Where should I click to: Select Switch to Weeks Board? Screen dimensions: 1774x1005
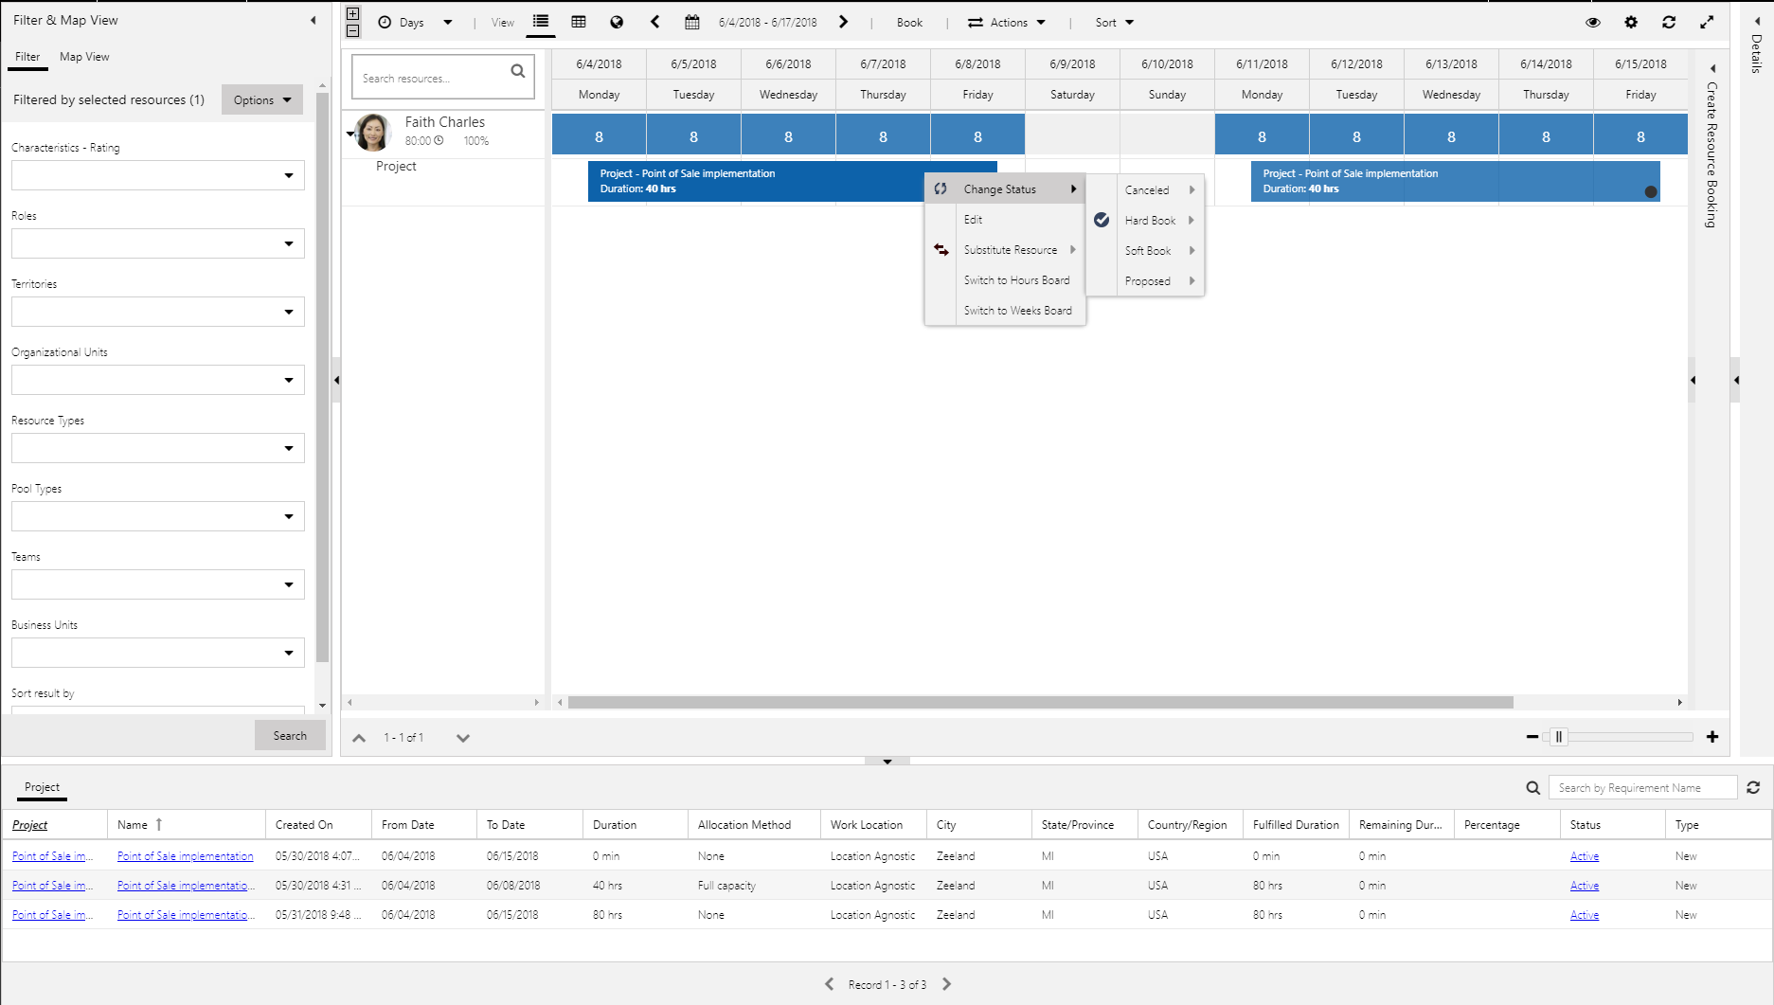click(x=1005, y=311)
